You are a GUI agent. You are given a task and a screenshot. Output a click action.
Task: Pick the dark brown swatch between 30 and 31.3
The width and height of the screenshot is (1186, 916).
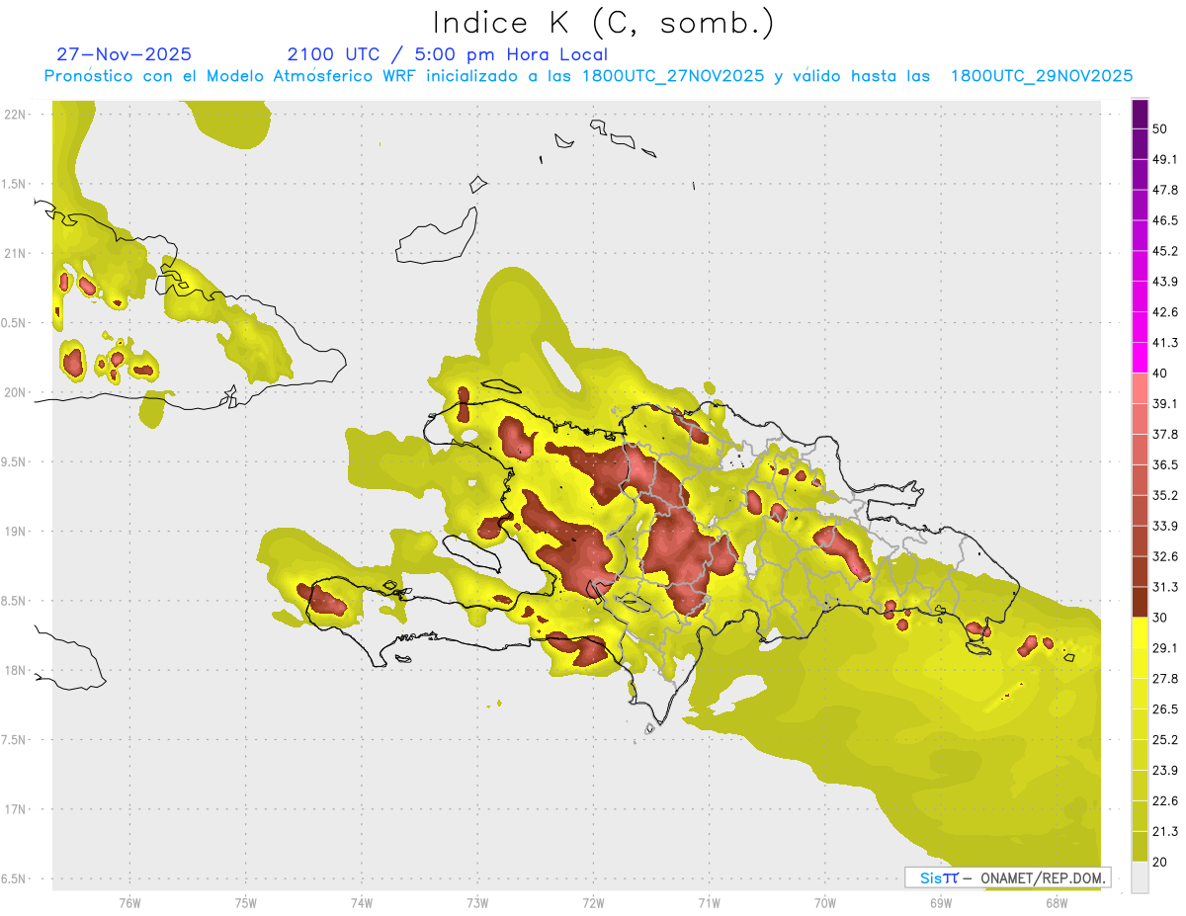(x=1140, y=603)
